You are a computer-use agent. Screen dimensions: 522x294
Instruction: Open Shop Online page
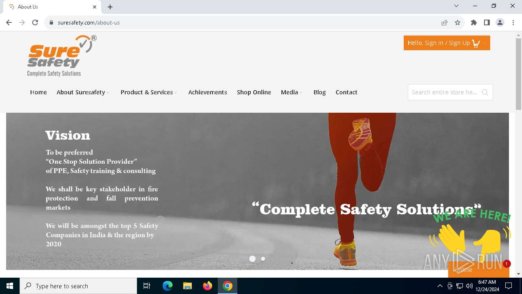(x=254, y=92)
